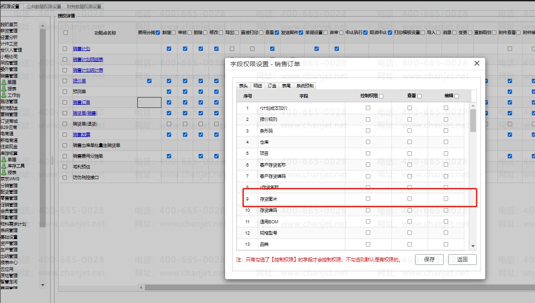Toggle 费用分摊 column header checkbox

coord(158,33)
